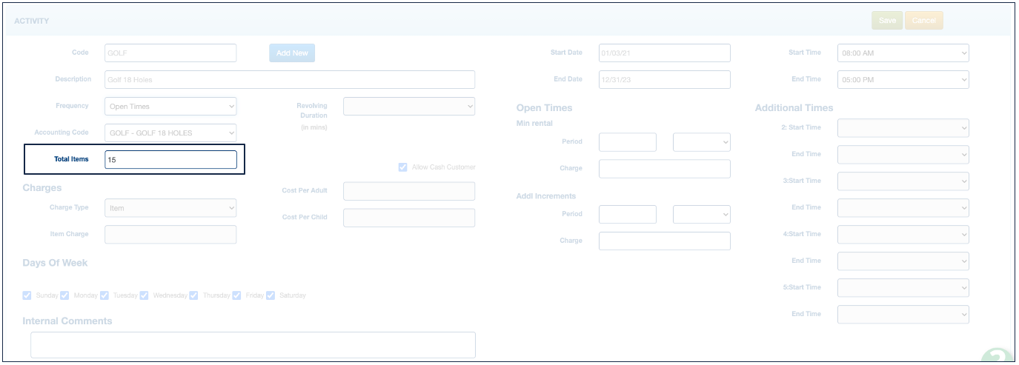Click the Description text field

click(x=289, y=80)
